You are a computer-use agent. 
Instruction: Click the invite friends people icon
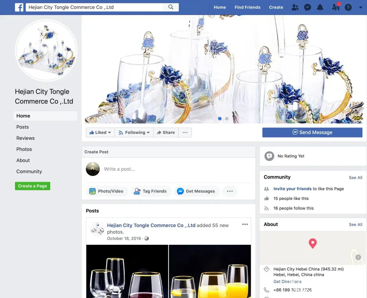266,189
